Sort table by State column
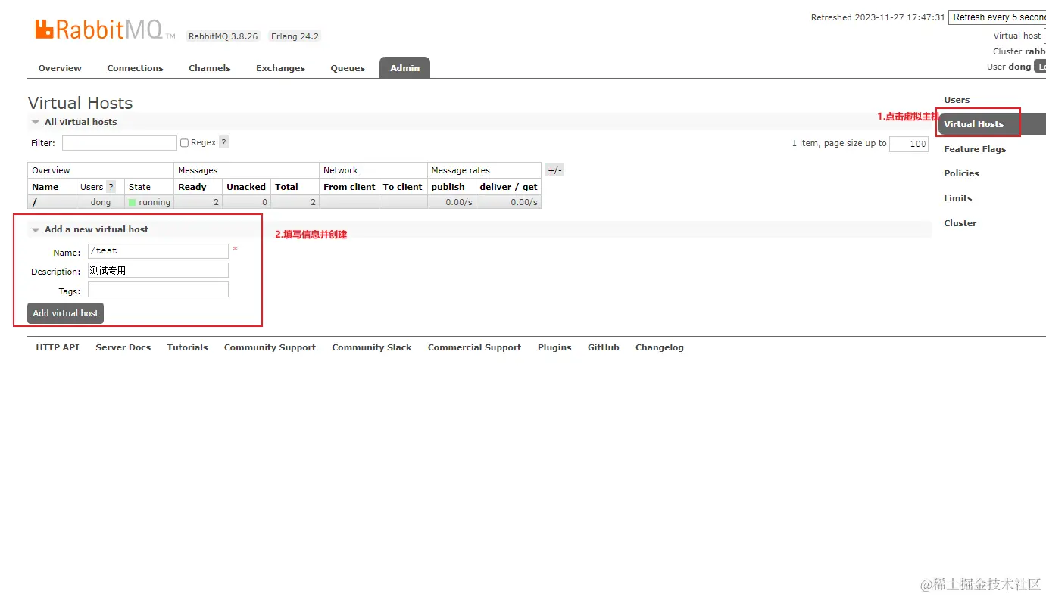The height and width of the screenshot is (597, 1046). [139, 187]
